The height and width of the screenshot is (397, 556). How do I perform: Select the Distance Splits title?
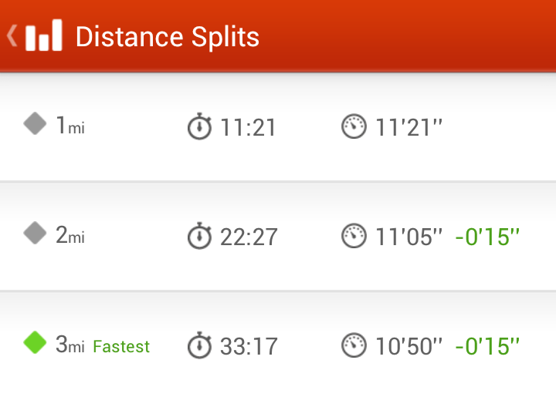pyautogui.click(x=168, y=37)
